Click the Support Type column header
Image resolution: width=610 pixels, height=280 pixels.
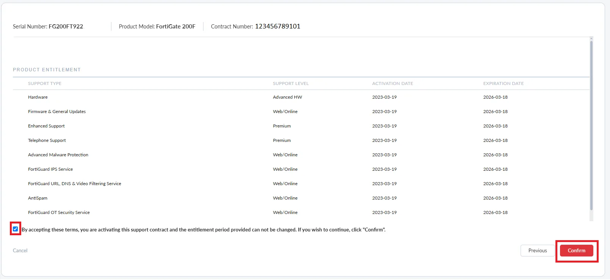click(x=45, y=83)
